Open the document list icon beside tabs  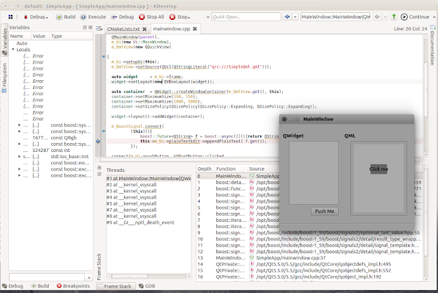[99, 29]
